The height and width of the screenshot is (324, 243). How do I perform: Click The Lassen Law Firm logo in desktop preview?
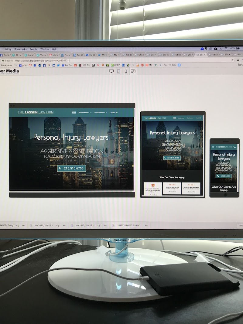click(x=36, y=112)
